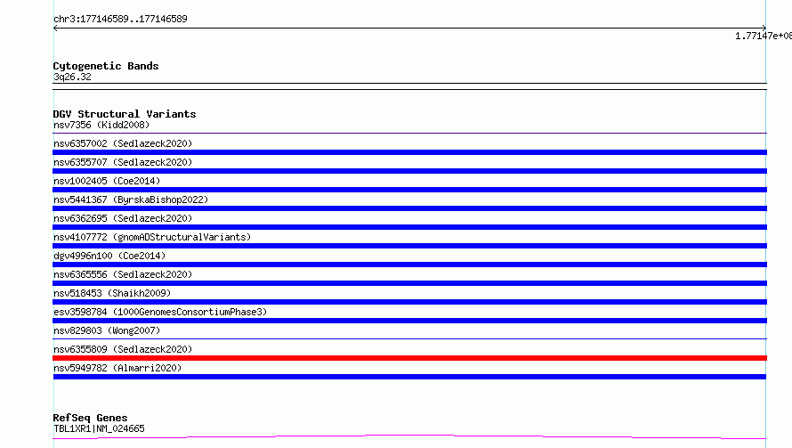The image size is (792, 448).
Task: Click the 3q26.32 band label
Action: [x=72, y=77]
